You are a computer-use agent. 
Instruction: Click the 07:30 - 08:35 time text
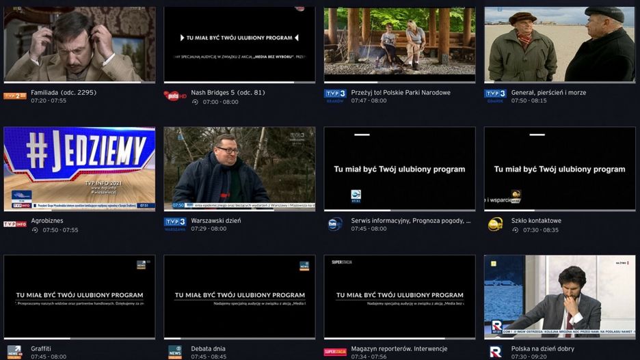541,230
